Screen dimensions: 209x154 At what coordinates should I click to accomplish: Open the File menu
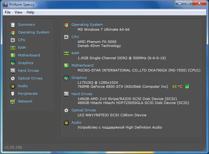click(x=8, y=12)
